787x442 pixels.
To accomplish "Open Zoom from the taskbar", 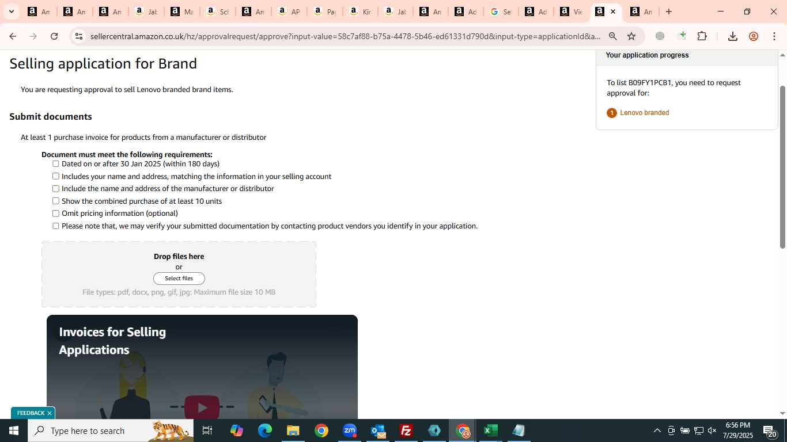I will tap(350, 430).
